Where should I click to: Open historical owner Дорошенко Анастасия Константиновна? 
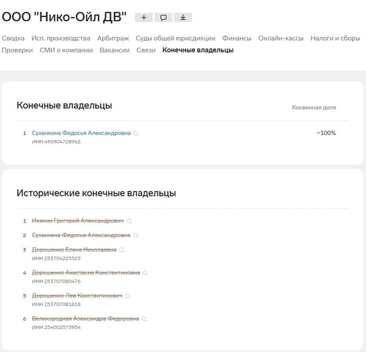coord(86,273)
